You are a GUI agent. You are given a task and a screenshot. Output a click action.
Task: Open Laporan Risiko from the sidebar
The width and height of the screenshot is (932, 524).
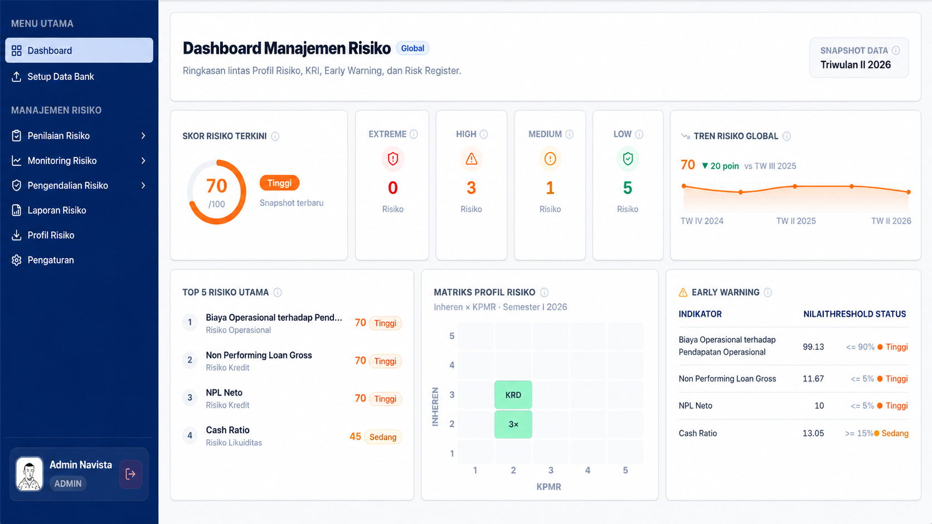[x=79, y=210]
